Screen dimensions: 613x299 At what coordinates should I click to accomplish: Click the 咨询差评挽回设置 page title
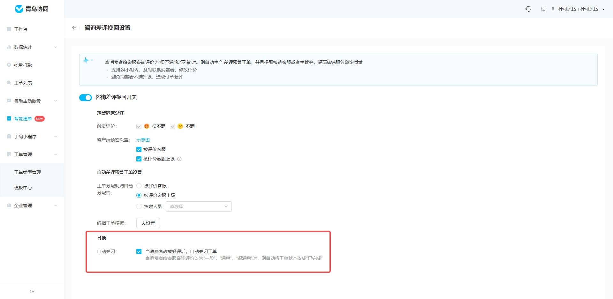(108, 28)
